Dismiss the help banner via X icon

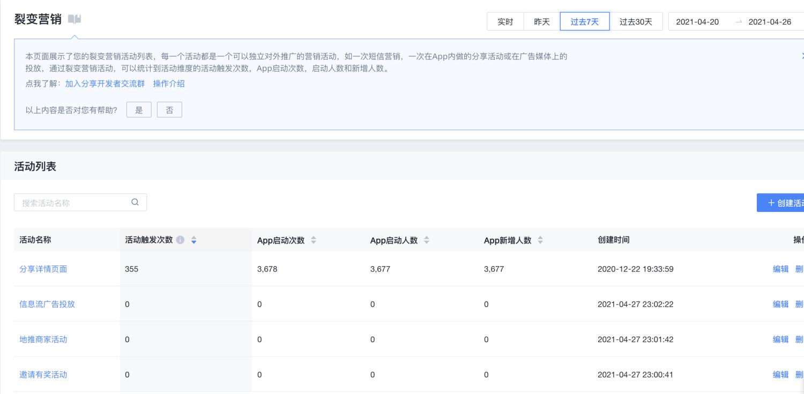click(802, 56)
